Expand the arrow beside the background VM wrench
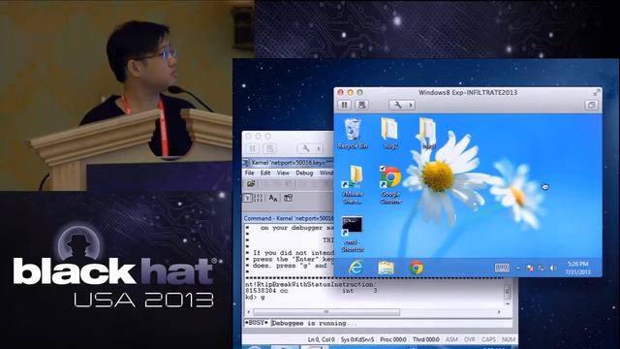The width and height of the screenshot is (620, 349). [319, 148]
